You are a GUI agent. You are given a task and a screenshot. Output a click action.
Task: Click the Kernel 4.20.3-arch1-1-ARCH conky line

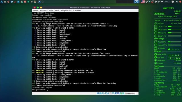[168, 20]
